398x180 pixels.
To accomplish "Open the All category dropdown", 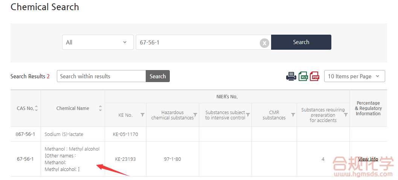I will [98, 43].
